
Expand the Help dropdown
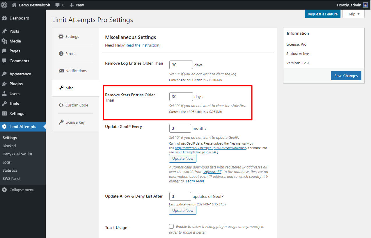353,14
